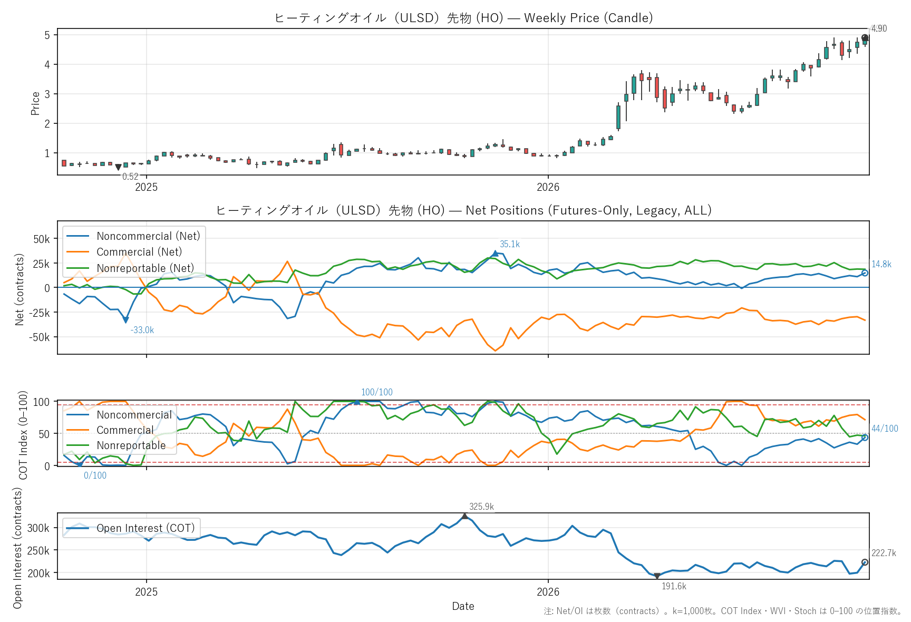Screen dimensions: 911x622
Task: Click the 100/100 COT index annotation
Action: [377, 392]
